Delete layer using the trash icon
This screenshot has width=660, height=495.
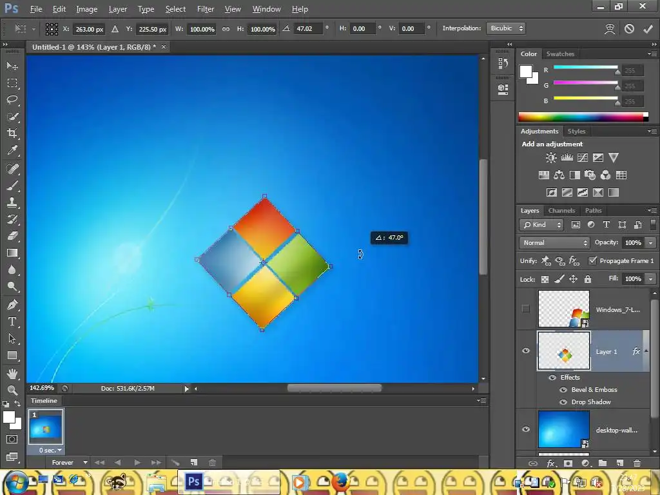(637, 463)
